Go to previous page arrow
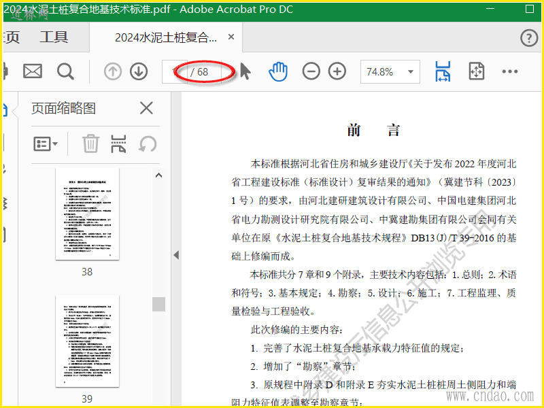 113,72
